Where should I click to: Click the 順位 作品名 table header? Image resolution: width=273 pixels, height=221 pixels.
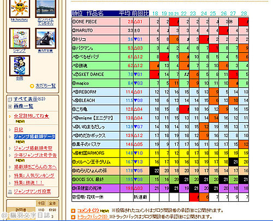88,13
